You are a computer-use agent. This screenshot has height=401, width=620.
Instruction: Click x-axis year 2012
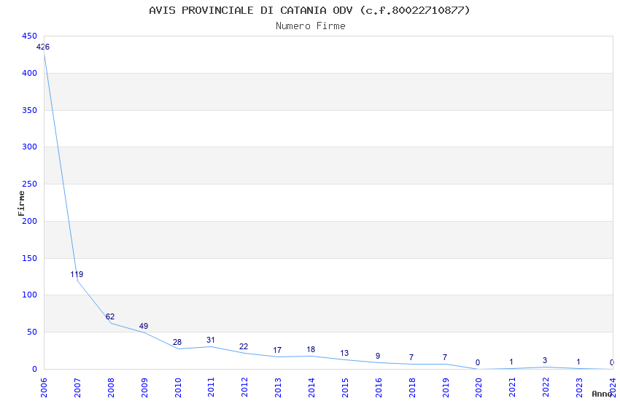pos(244,388)
